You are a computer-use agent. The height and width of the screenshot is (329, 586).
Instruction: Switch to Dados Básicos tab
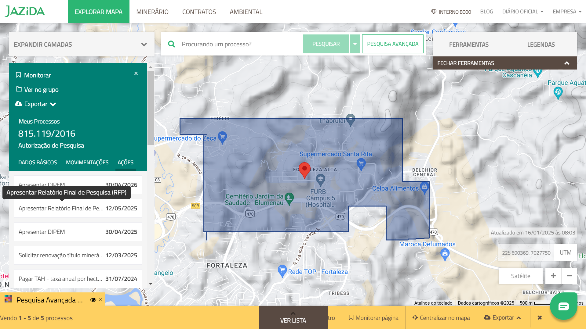pos(38,163)
